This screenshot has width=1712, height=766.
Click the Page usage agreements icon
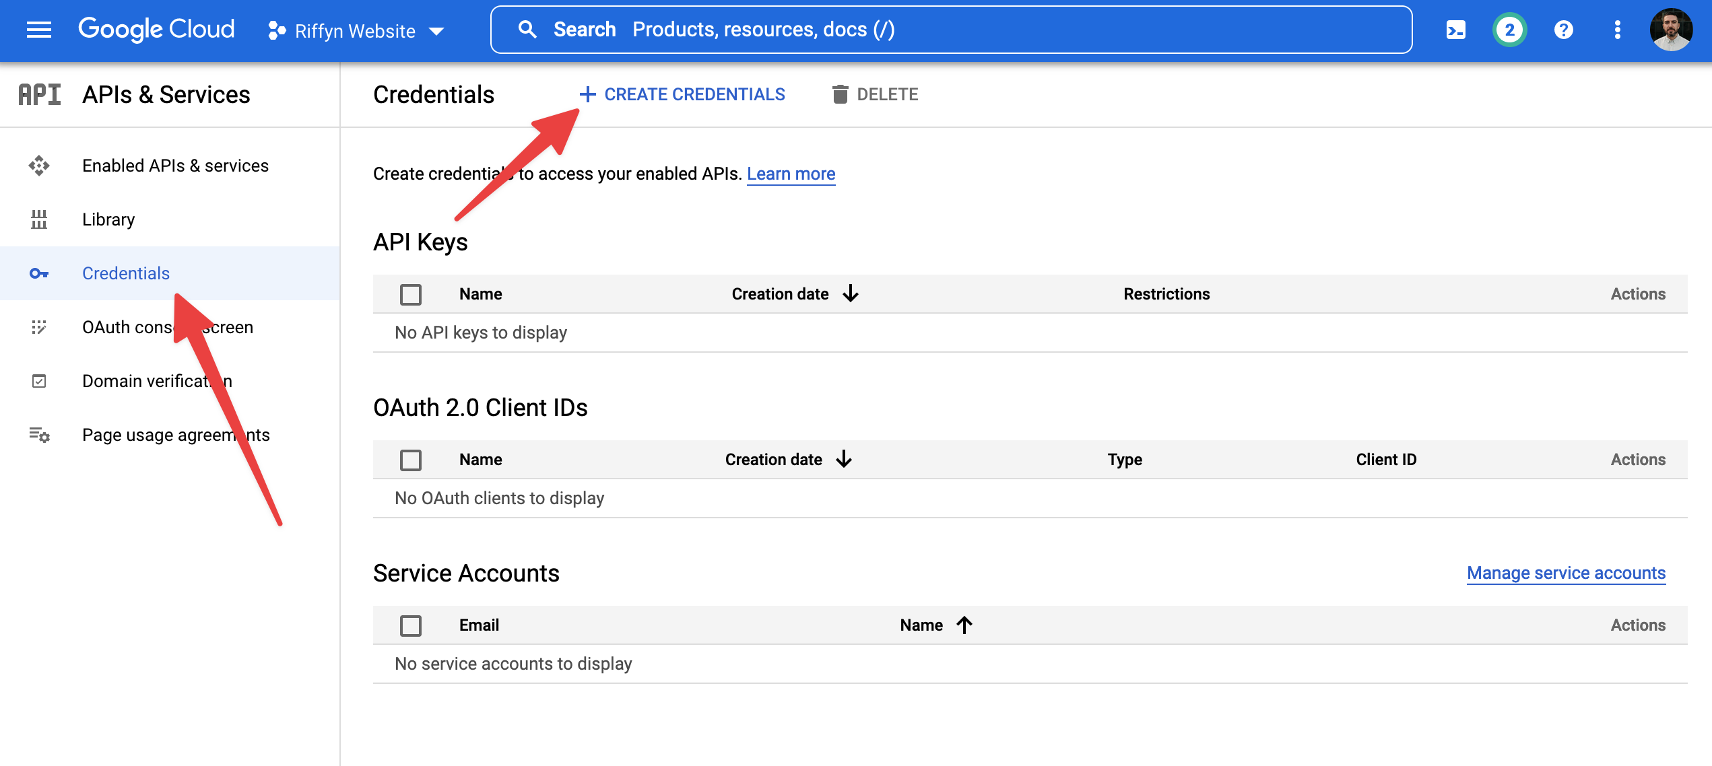coord(39,435)
